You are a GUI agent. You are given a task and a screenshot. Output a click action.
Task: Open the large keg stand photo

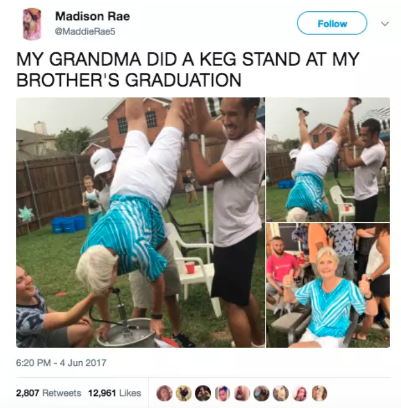[141, 222]
